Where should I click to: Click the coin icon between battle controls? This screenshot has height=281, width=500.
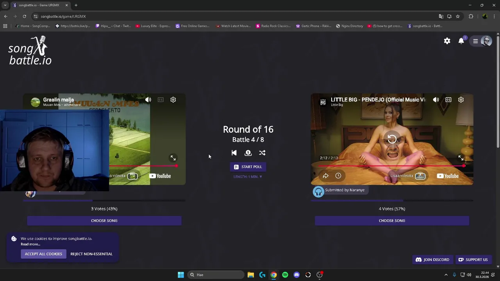coord(248,153)
